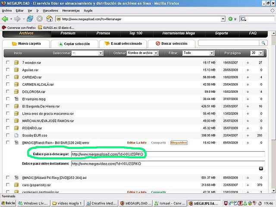276x207 pixels.
Task: Check the box for El.Sargento.De.Hierro.rar
Action: click(8, 106)
